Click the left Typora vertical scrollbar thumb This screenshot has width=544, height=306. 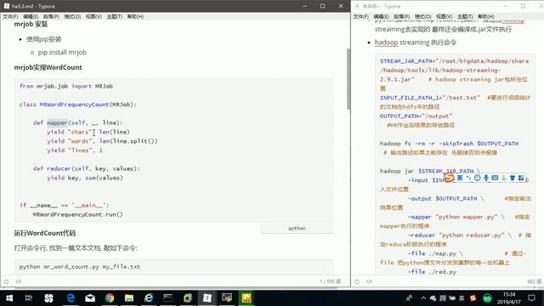point(348,79)
